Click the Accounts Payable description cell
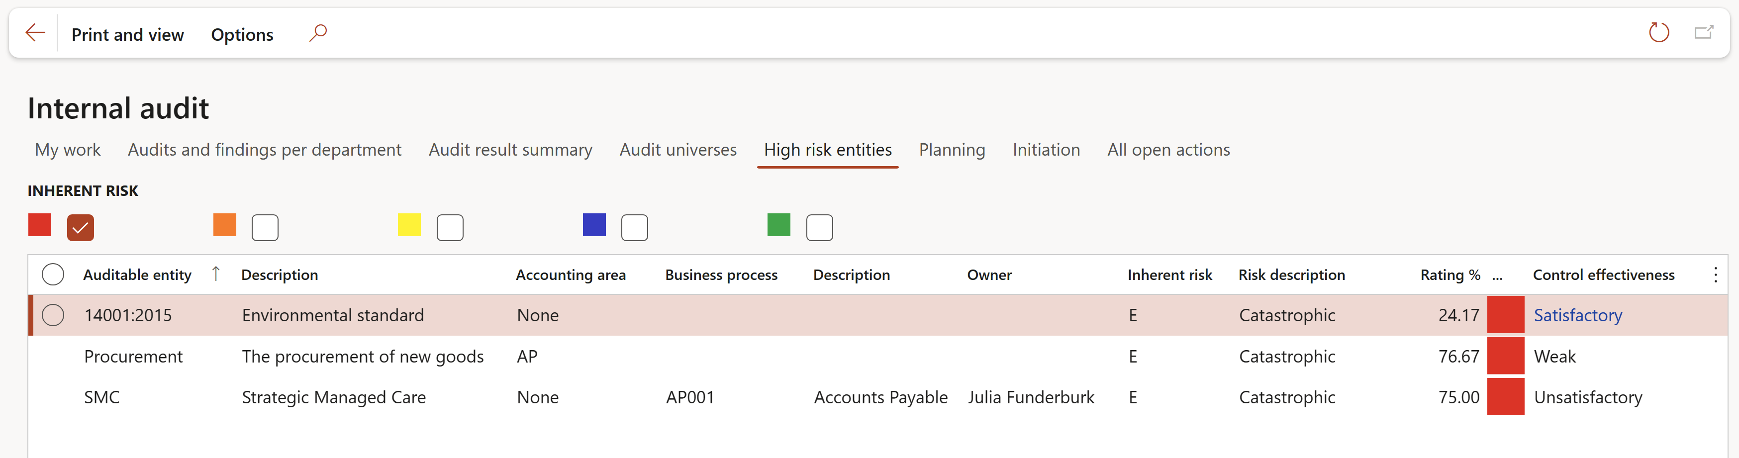This screenshot has width=1739, height=458. pyautogui.click(x=880, y=397)
